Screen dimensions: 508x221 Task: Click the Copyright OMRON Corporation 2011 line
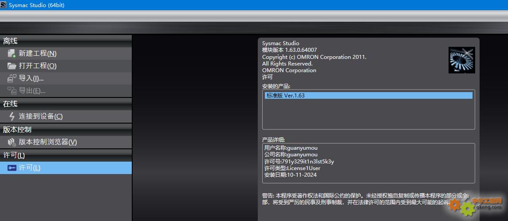click(x=314, y=57)
